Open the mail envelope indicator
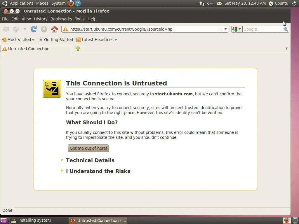 point(220,3)
